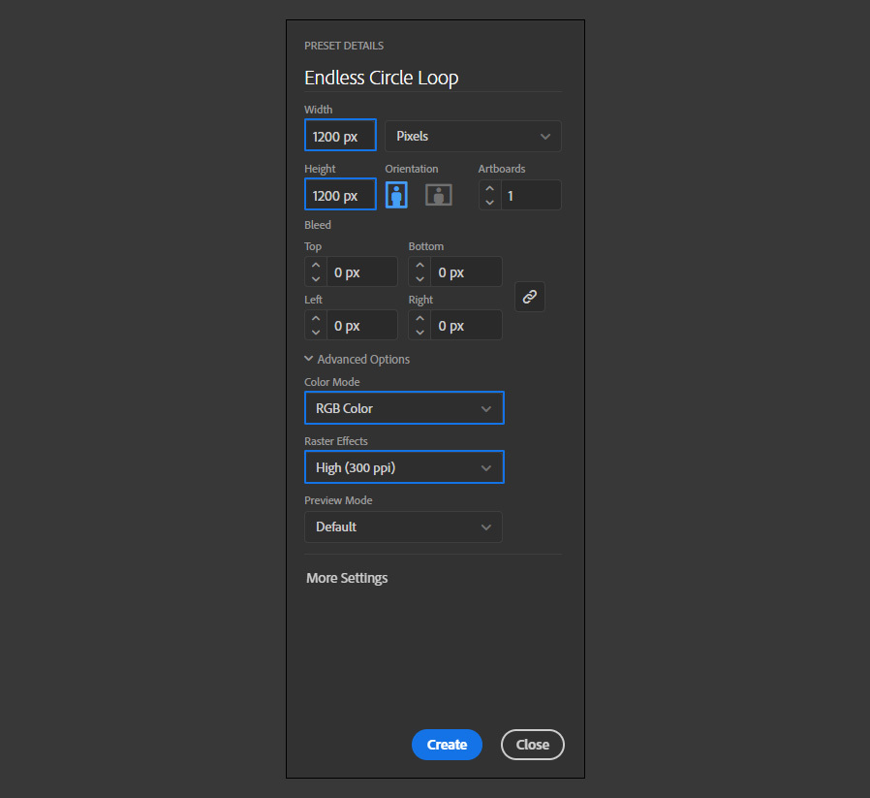Select the portrait orientation icon
Viewport: 870px width, 798px height.
pyautogui.click(x=396, y=195)
